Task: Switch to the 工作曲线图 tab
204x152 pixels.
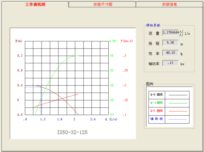Action: [35, 4]
